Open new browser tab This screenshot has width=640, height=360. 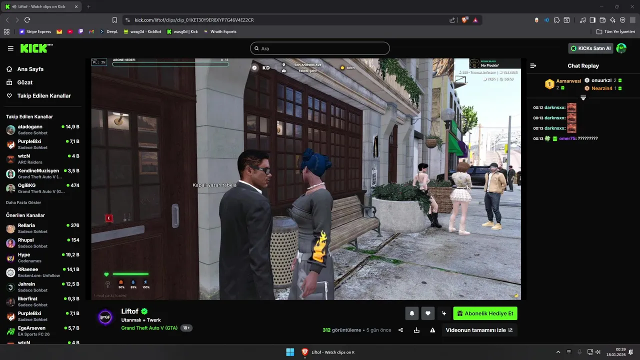(88, 6)
